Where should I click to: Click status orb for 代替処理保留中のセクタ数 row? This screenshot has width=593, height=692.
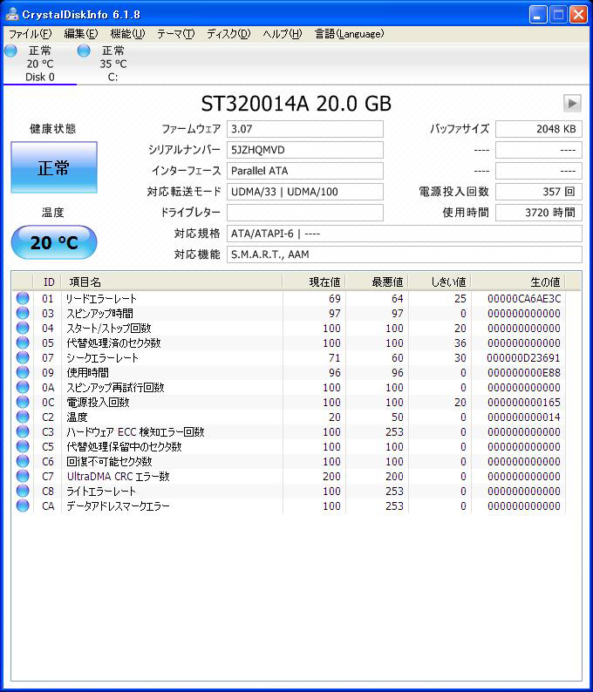coord(23,446)
